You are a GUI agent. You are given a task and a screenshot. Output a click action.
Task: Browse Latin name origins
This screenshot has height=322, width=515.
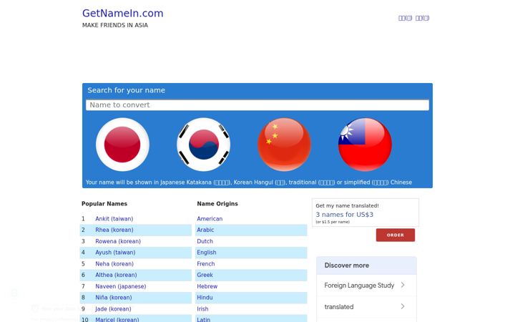click(x=203, y=319)
